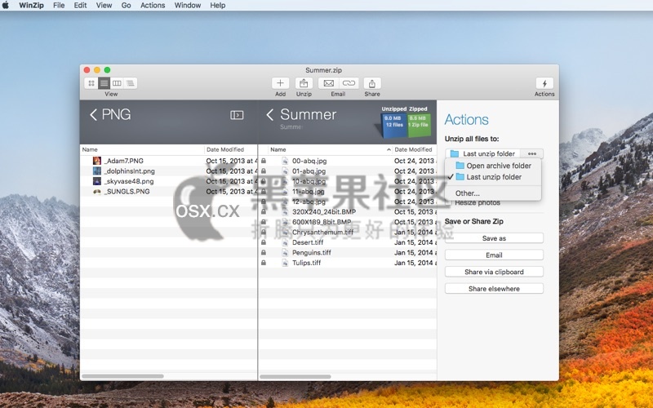Open the Apple menu
653x408 pixels.
[x=6, y=6]
